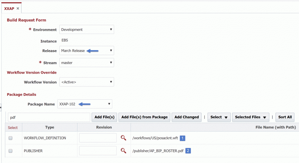
Task: Click blue badge 2 beside AP_BIP_ROSTER.pdf
Action: [188, 151]
